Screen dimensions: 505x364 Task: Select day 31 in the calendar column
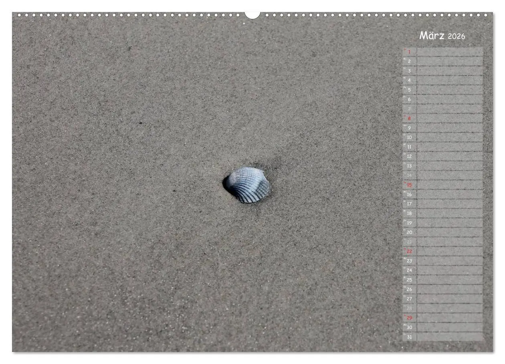point(409,337)
